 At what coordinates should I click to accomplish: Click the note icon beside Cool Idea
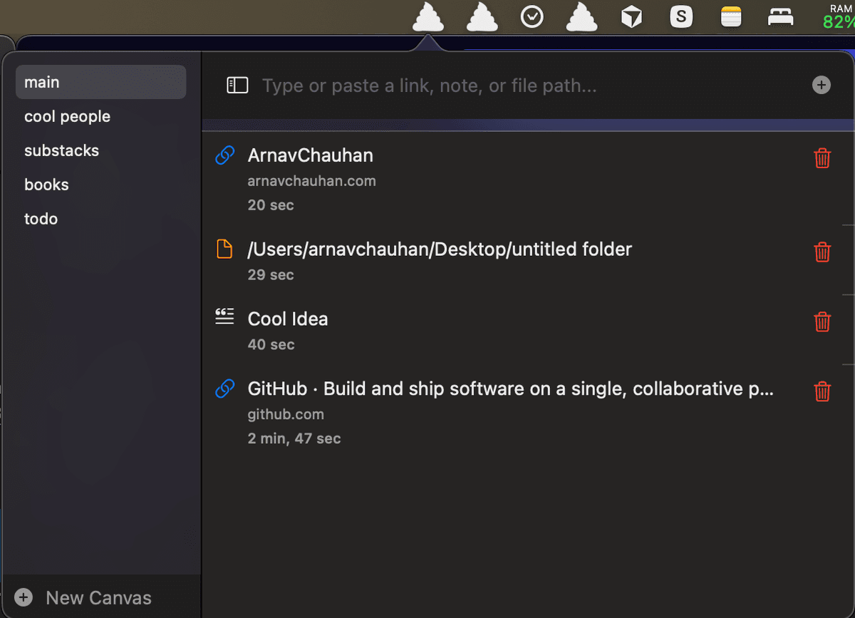[224, 317]
